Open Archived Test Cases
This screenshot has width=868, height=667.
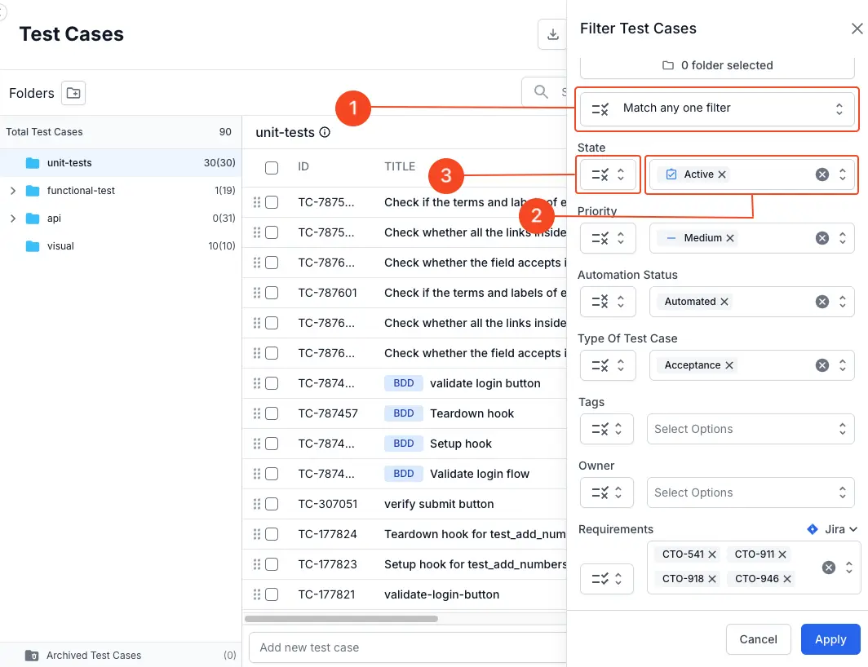point(93,655)
